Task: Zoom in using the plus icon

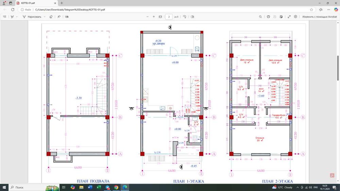Action: 154,17
